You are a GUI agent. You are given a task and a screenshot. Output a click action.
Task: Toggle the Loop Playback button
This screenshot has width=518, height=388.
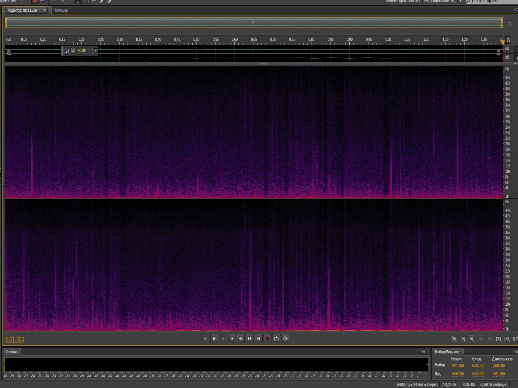click(276, 339)
